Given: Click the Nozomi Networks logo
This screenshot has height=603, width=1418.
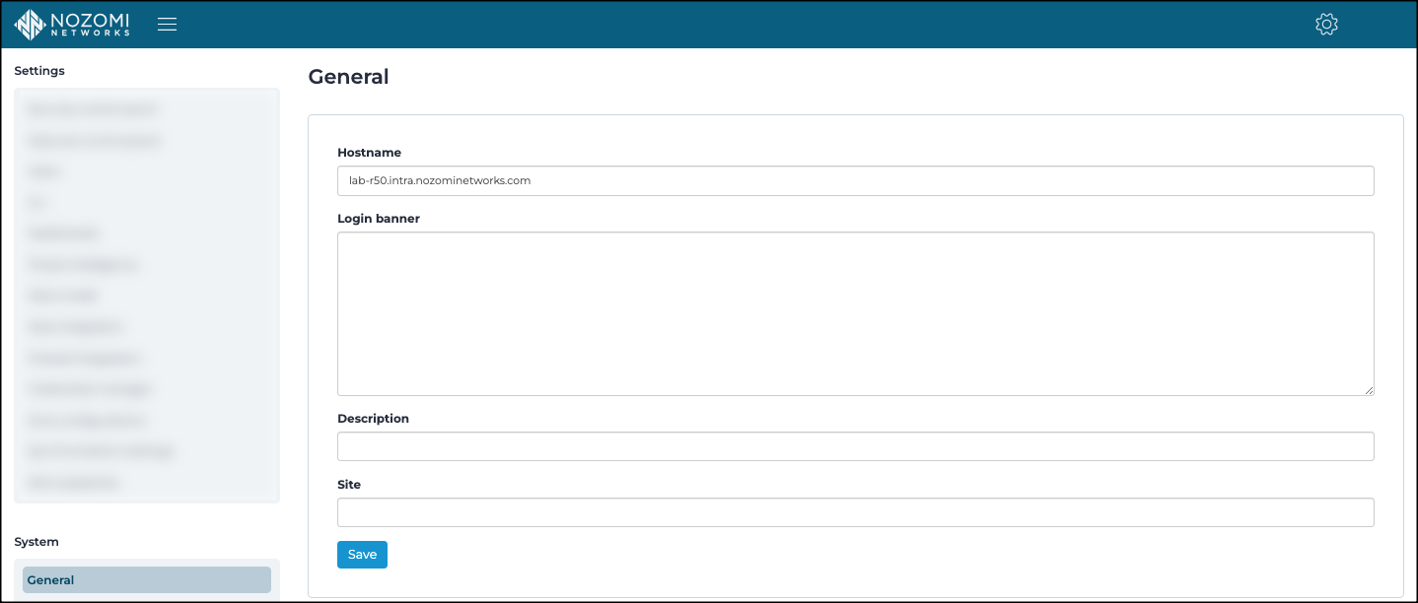Looking at the screenshot, I should (72, 25).
